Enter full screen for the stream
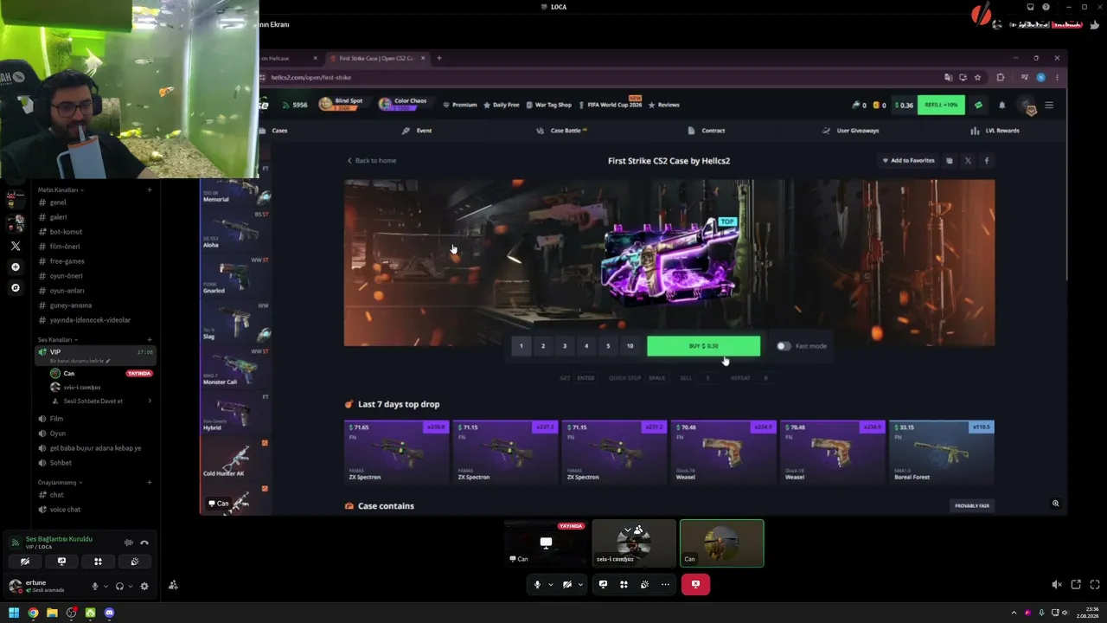 [x=1095, y=584]
